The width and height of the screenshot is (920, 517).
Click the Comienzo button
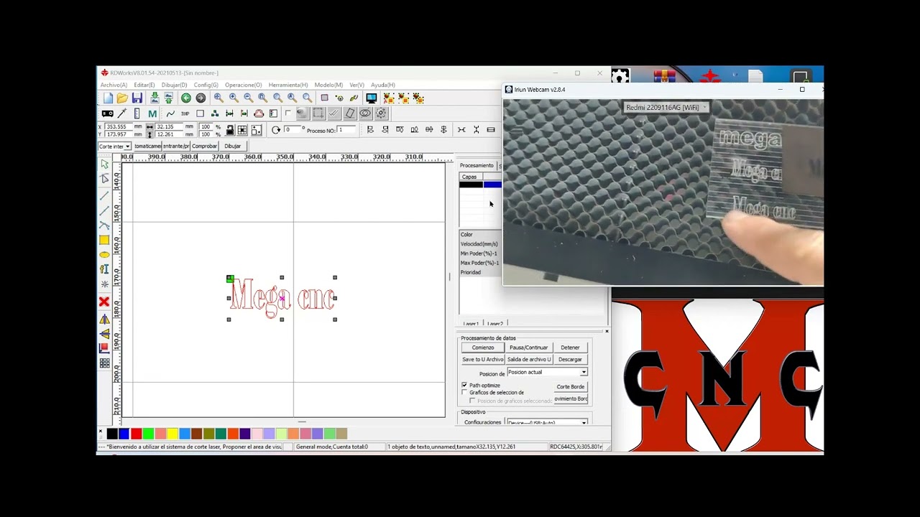(483, 348)
